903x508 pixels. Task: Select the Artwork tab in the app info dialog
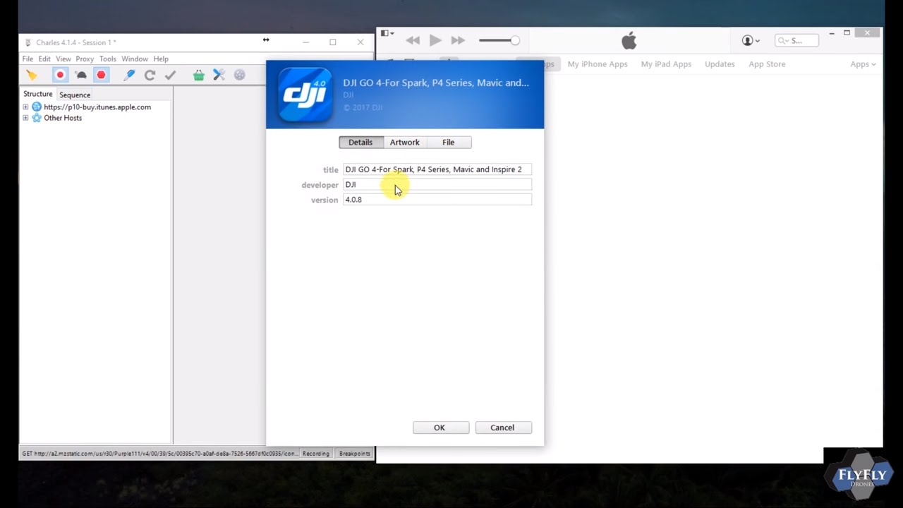[x=405, y=143]
